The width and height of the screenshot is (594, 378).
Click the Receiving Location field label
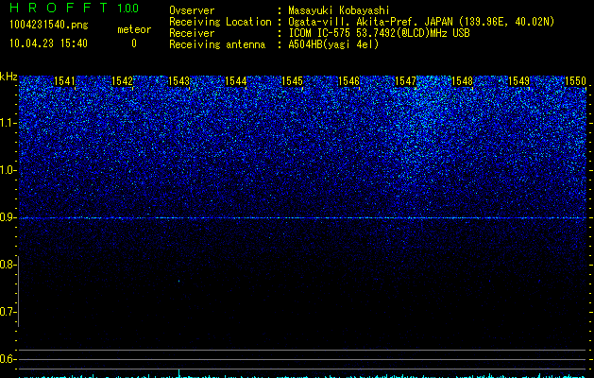coord(220,22)
